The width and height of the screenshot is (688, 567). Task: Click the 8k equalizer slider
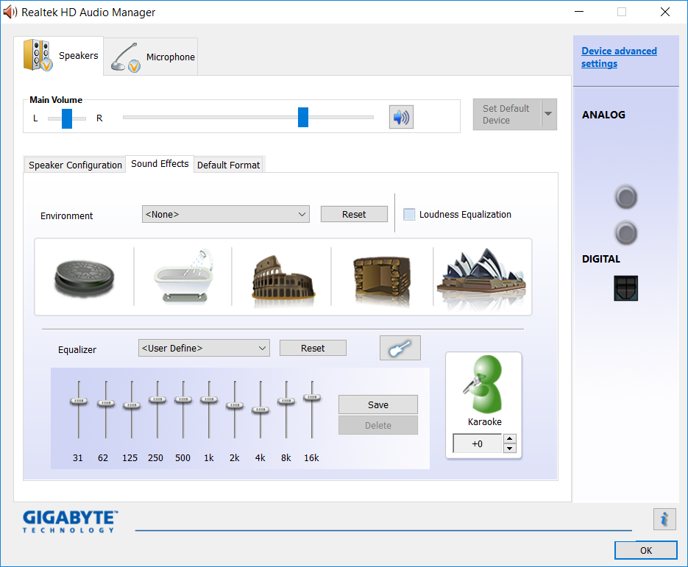point(286,401)
